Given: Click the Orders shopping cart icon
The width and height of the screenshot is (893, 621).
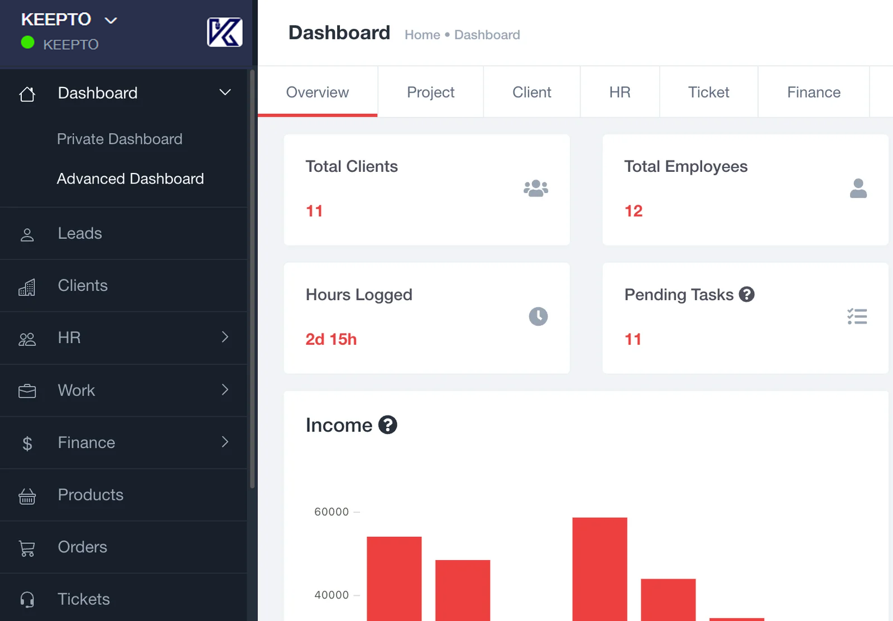Looking at the screenshot, I should 27,548.
